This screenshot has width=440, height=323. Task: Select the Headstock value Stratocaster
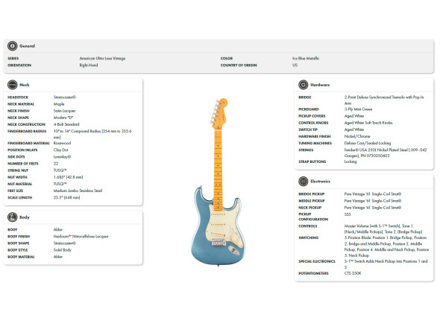pyautogui.click(x=65, y=97)
